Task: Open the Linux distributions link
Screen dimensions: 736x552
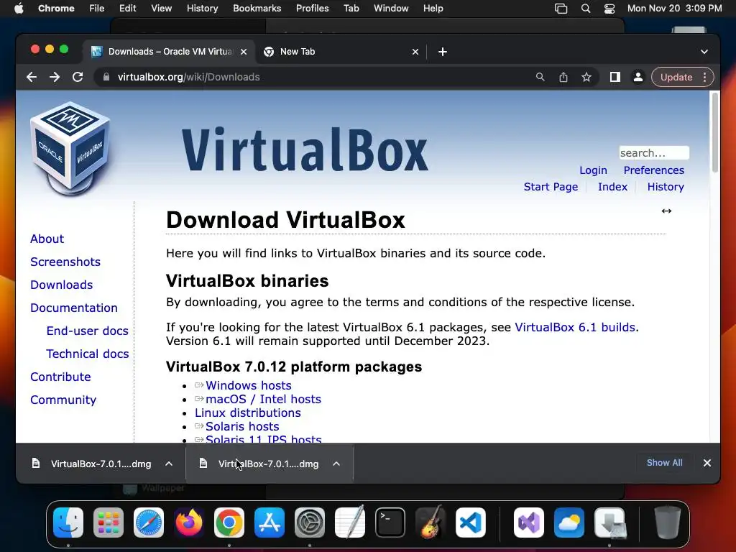Action: pos(248,413)
